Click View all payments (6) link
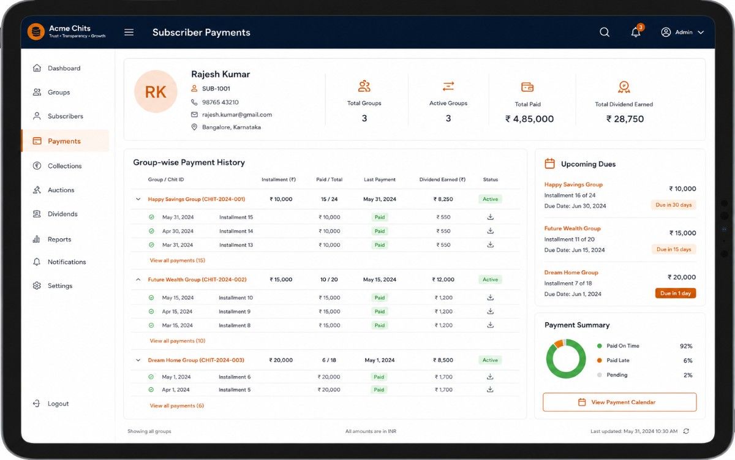 click(x=177, y=405)
